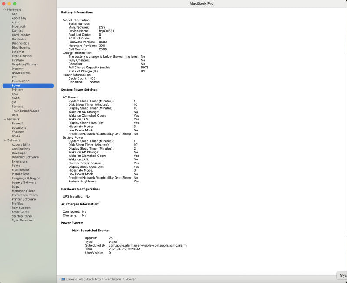347x283 pixels.
Task: Collapse the Network section chevron
Action: click(x=5, y=119)
